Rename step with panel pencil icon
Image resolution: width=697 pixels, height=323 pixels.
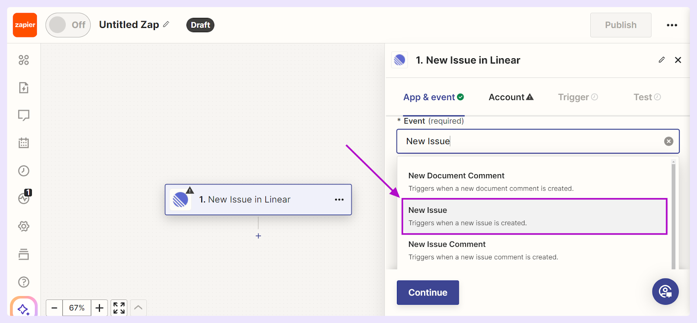pos(662,60)
